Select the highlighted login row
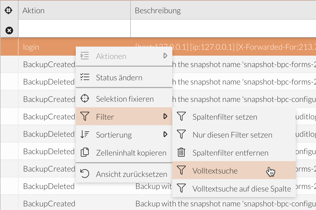Viewport: 316px width, 210px height. click(x=42, y=47)
